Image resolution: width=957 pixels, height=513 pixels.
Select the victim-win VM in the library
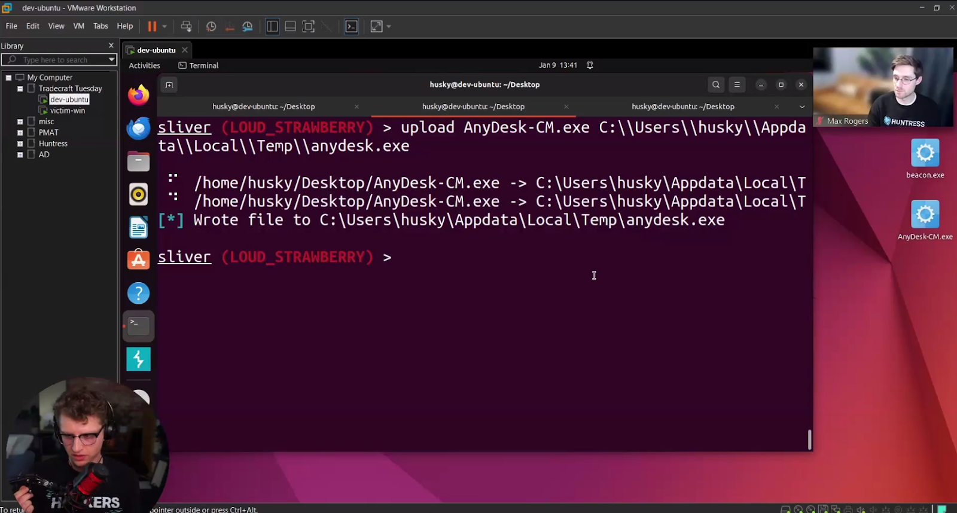pyautogui.click(x=68, y=111)
